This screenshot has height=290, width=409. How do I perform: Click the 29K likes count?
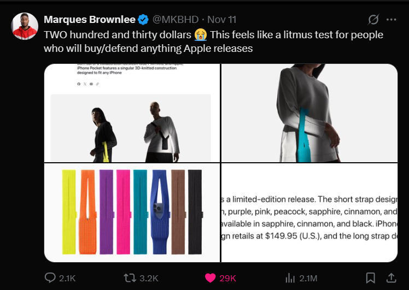[x=227, y=279]
